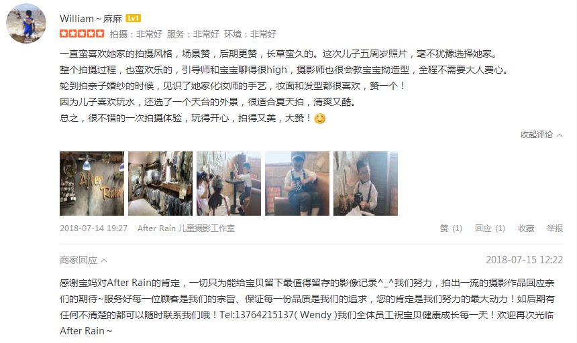Open the 回应 (1) replies link
The width and height of the screenshot is (577, 343).
coord(490,228)
